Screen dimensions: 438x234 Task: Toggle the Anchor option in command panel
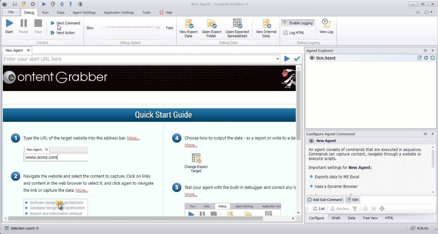[340, 209]
